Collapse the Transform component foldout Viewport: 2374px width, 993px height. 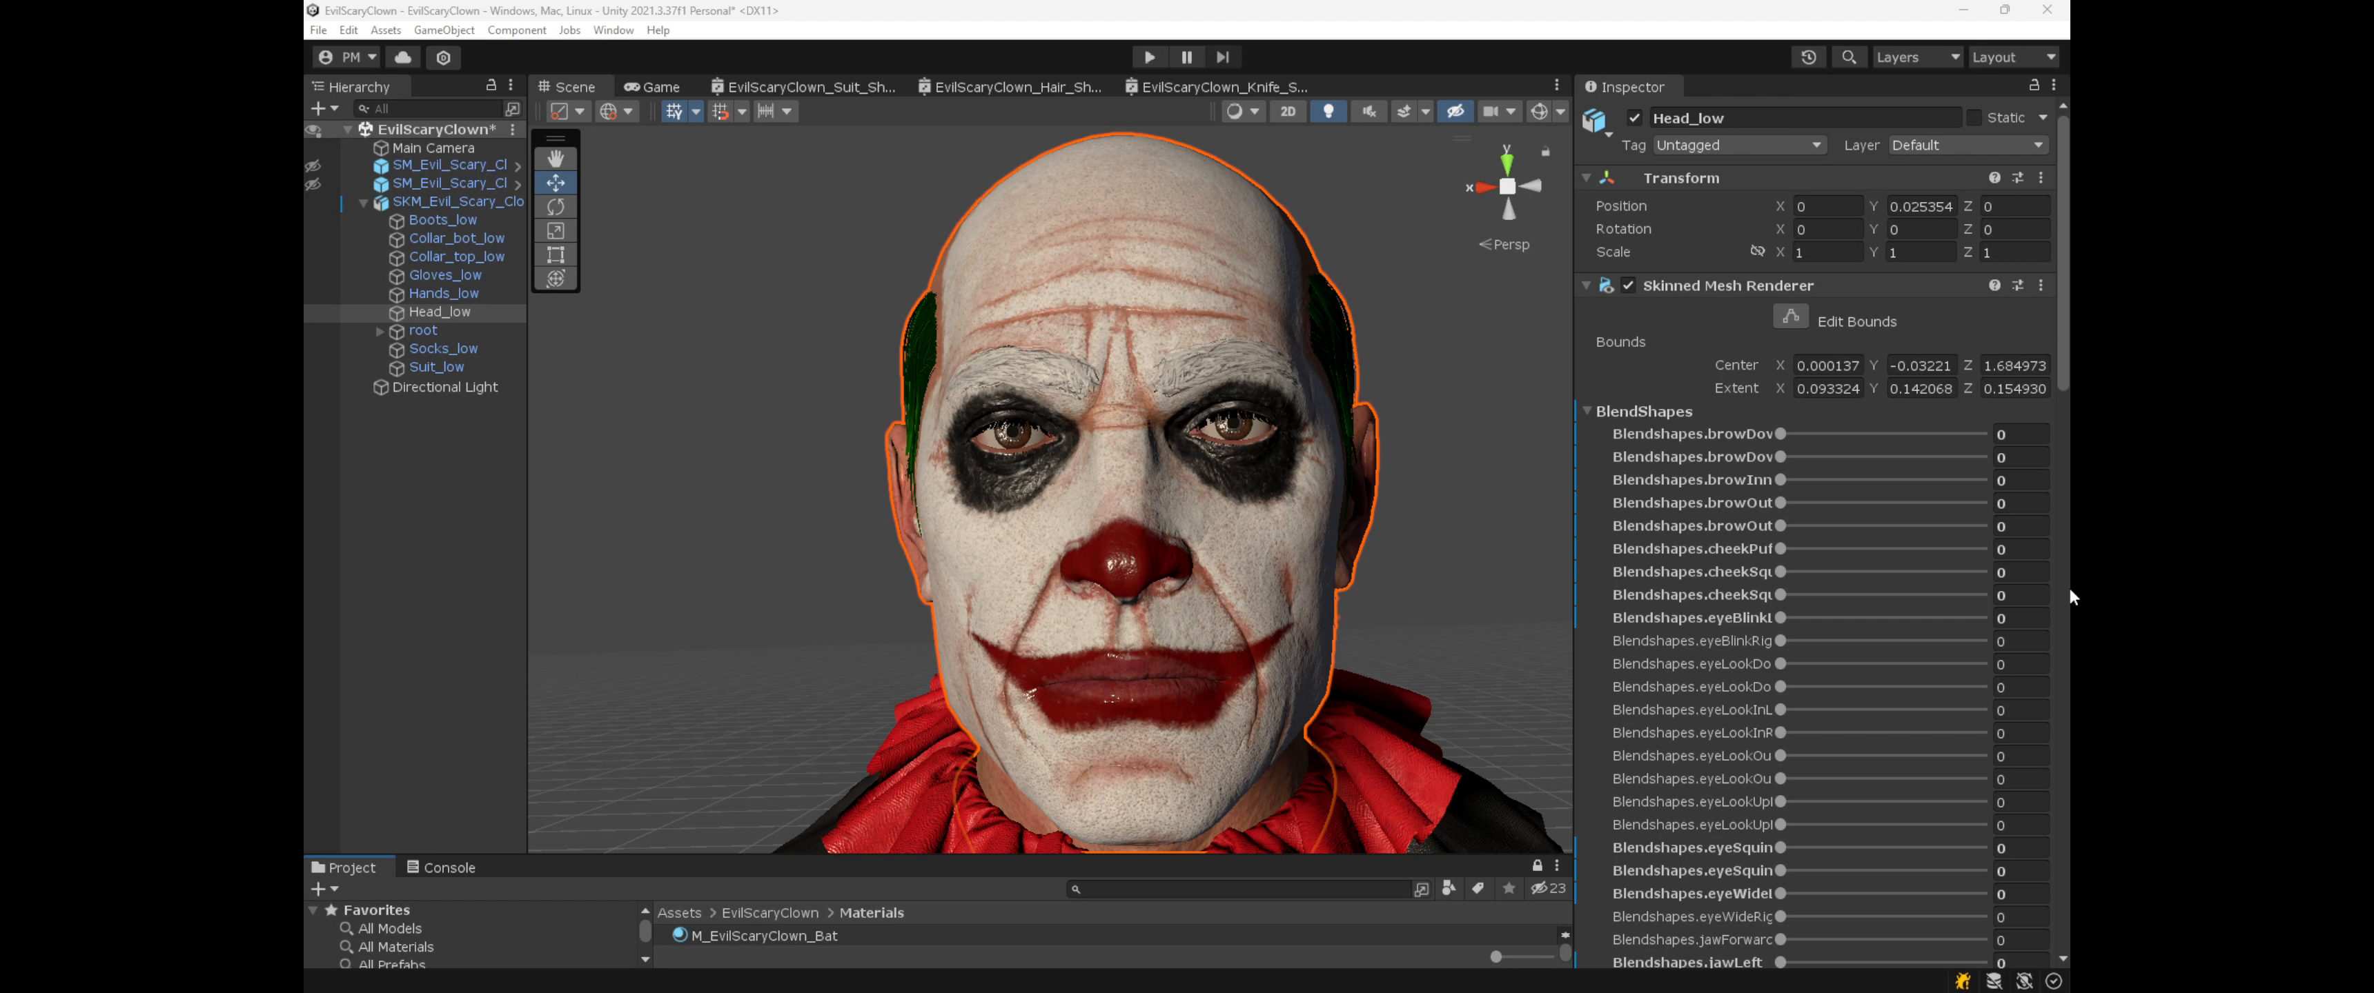pos(1586,178)
